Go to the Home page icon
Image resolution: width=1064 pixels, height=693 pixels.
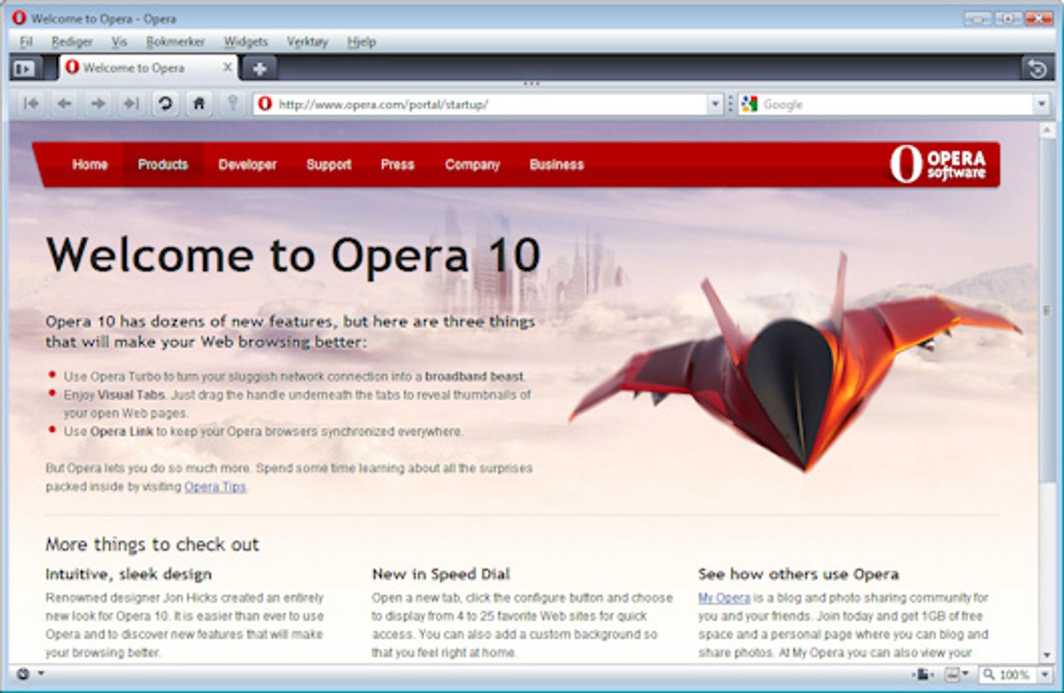coord(198,104)
